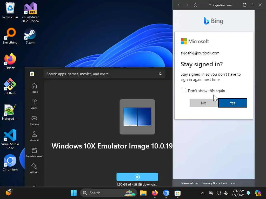The height and width of the screenshot is (199, 266).
Task: Open Copilot Preview in the taskbar
Action: tap(258, 193)
